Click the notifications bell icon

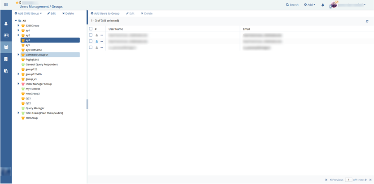coord(322,5)
